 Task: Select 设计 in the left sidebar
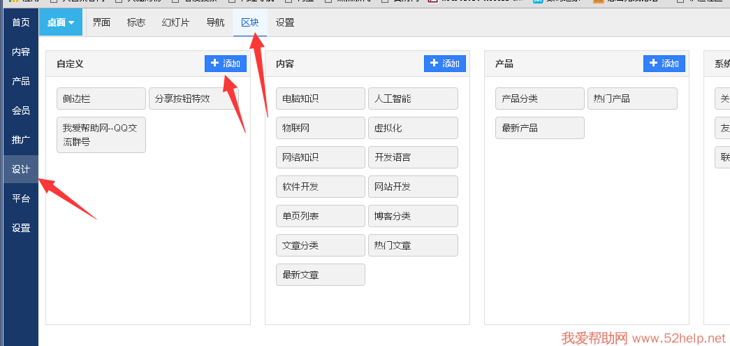click(x=21, y=169)
